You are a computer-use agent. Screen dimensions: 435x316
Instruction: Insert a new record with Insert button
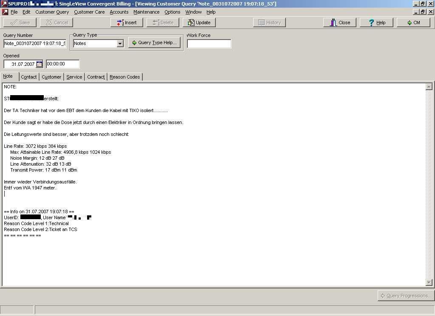(x=127, y=23)
